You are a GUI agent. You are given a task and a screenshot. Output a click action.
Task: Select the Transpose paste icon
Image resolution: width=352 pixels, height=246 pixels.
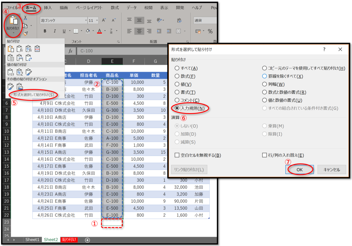pos(29,58)
